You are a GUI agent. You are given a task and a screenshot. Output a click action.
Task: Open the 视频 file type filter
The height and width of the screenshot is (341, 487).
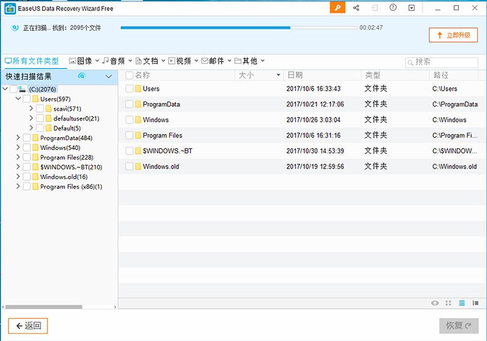(183, 61)
